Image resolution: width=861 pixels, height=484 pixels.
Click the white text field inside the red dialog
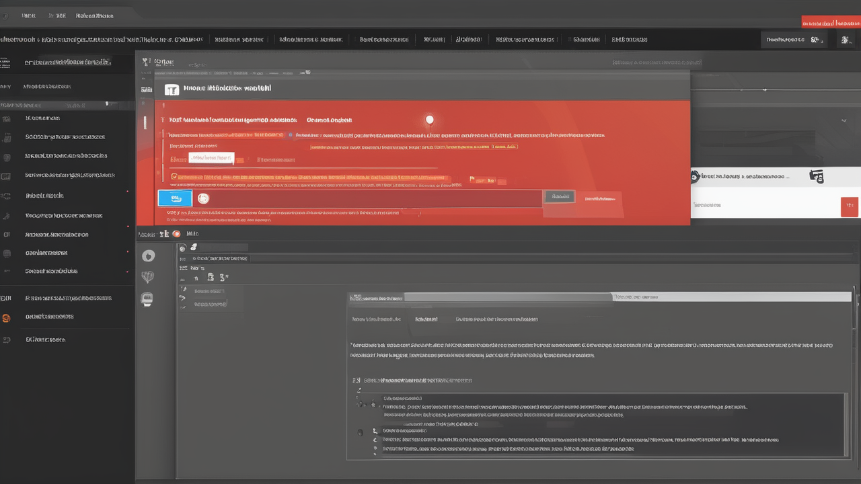click(211, 158)
